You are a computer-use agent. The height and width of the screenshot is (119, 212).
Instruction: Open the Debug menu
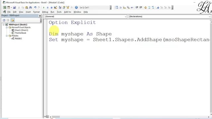click(45, 12)
